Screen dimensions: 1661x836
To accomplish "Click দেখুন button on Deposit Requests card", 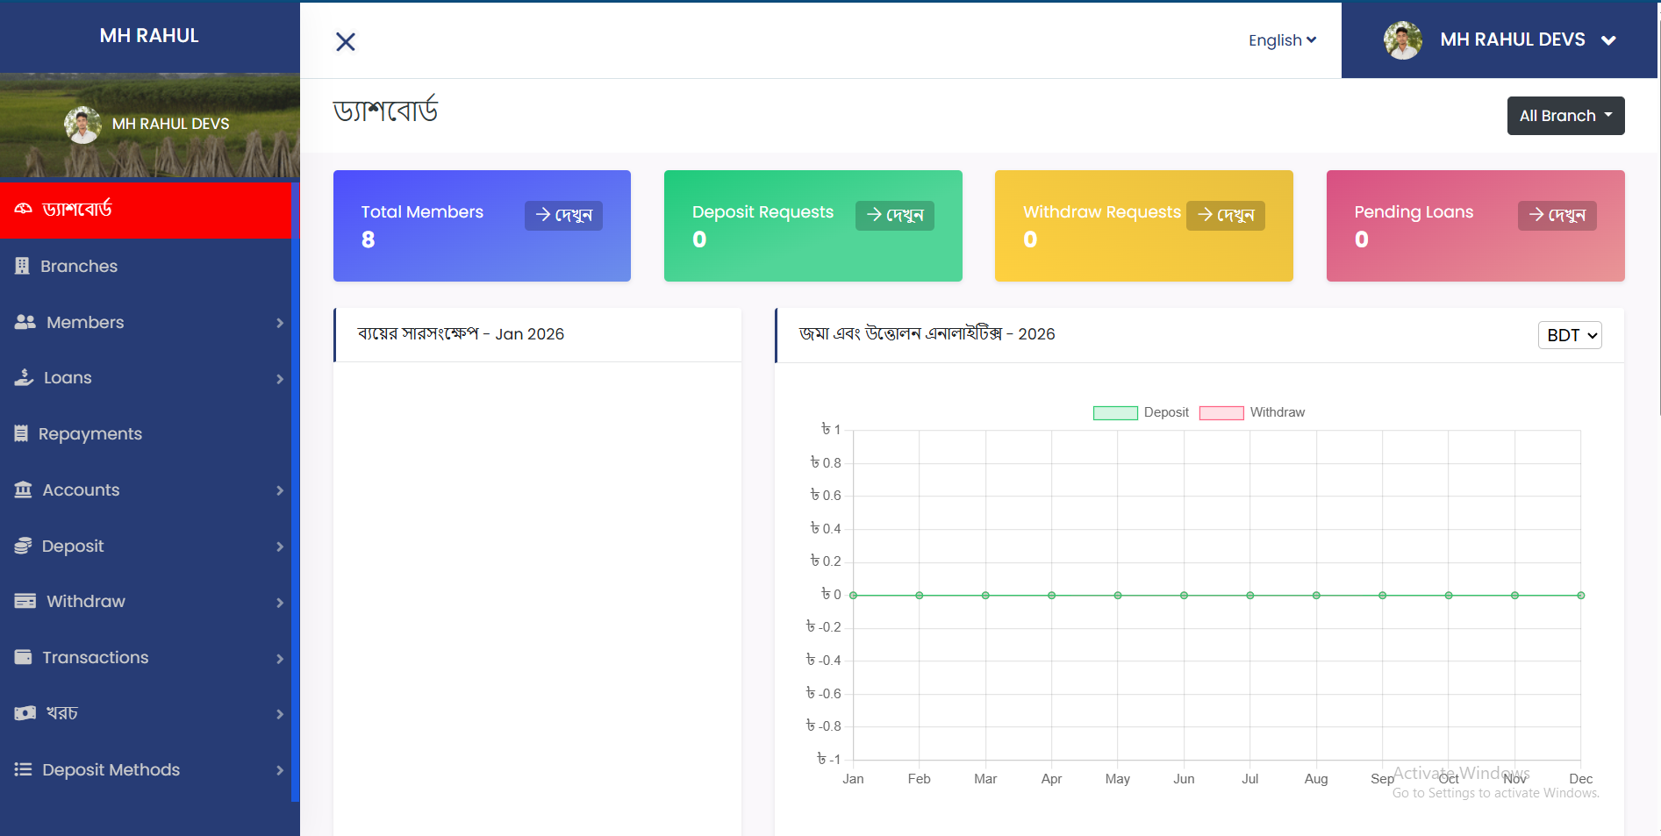I will (895, 216).
